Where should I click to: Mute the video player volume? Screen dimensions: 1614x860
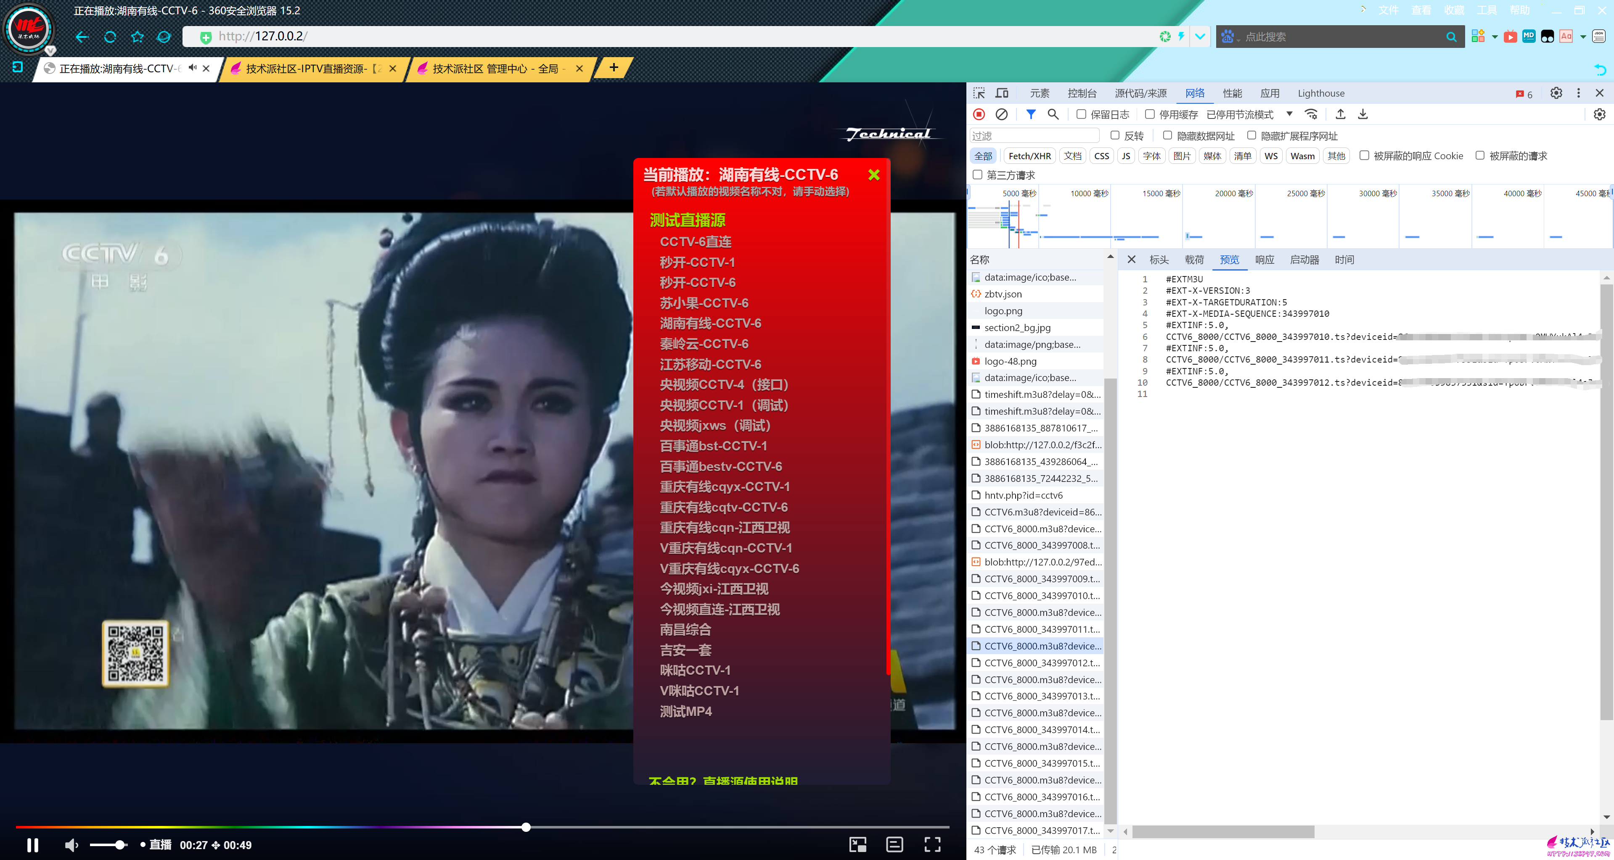71,845
